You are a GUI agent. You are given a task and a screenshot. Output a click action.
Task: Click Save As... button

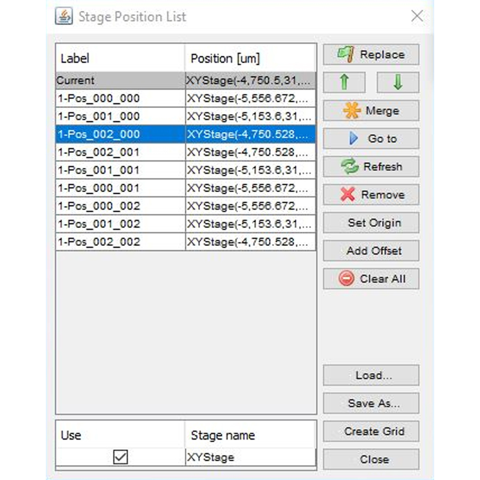coord(371,403)
